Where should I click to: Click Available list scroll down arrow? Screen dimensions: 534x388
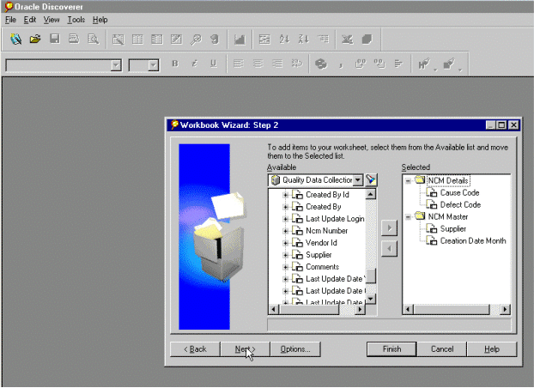[371, 299]
